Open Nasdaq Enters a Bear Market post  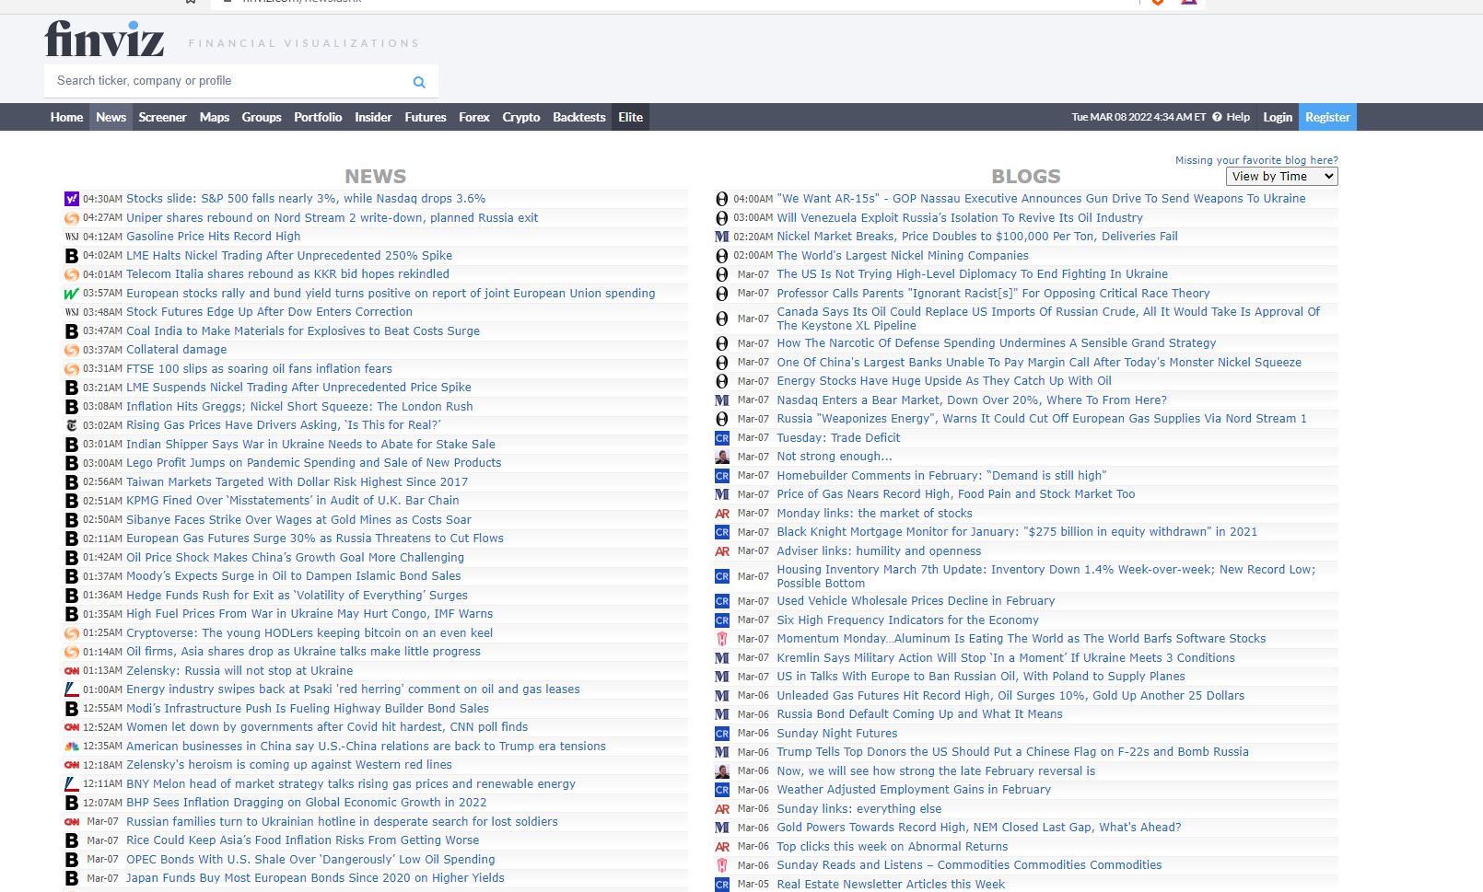972,400
